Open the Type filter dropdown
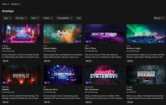This screenshot has width=166, height=105. tap(7, 18)
